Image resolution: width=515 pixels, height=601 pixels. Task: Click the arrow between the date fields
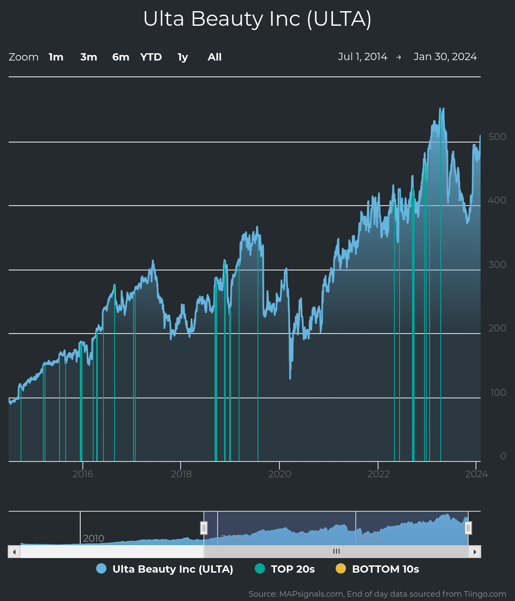[x=399, y=57]
